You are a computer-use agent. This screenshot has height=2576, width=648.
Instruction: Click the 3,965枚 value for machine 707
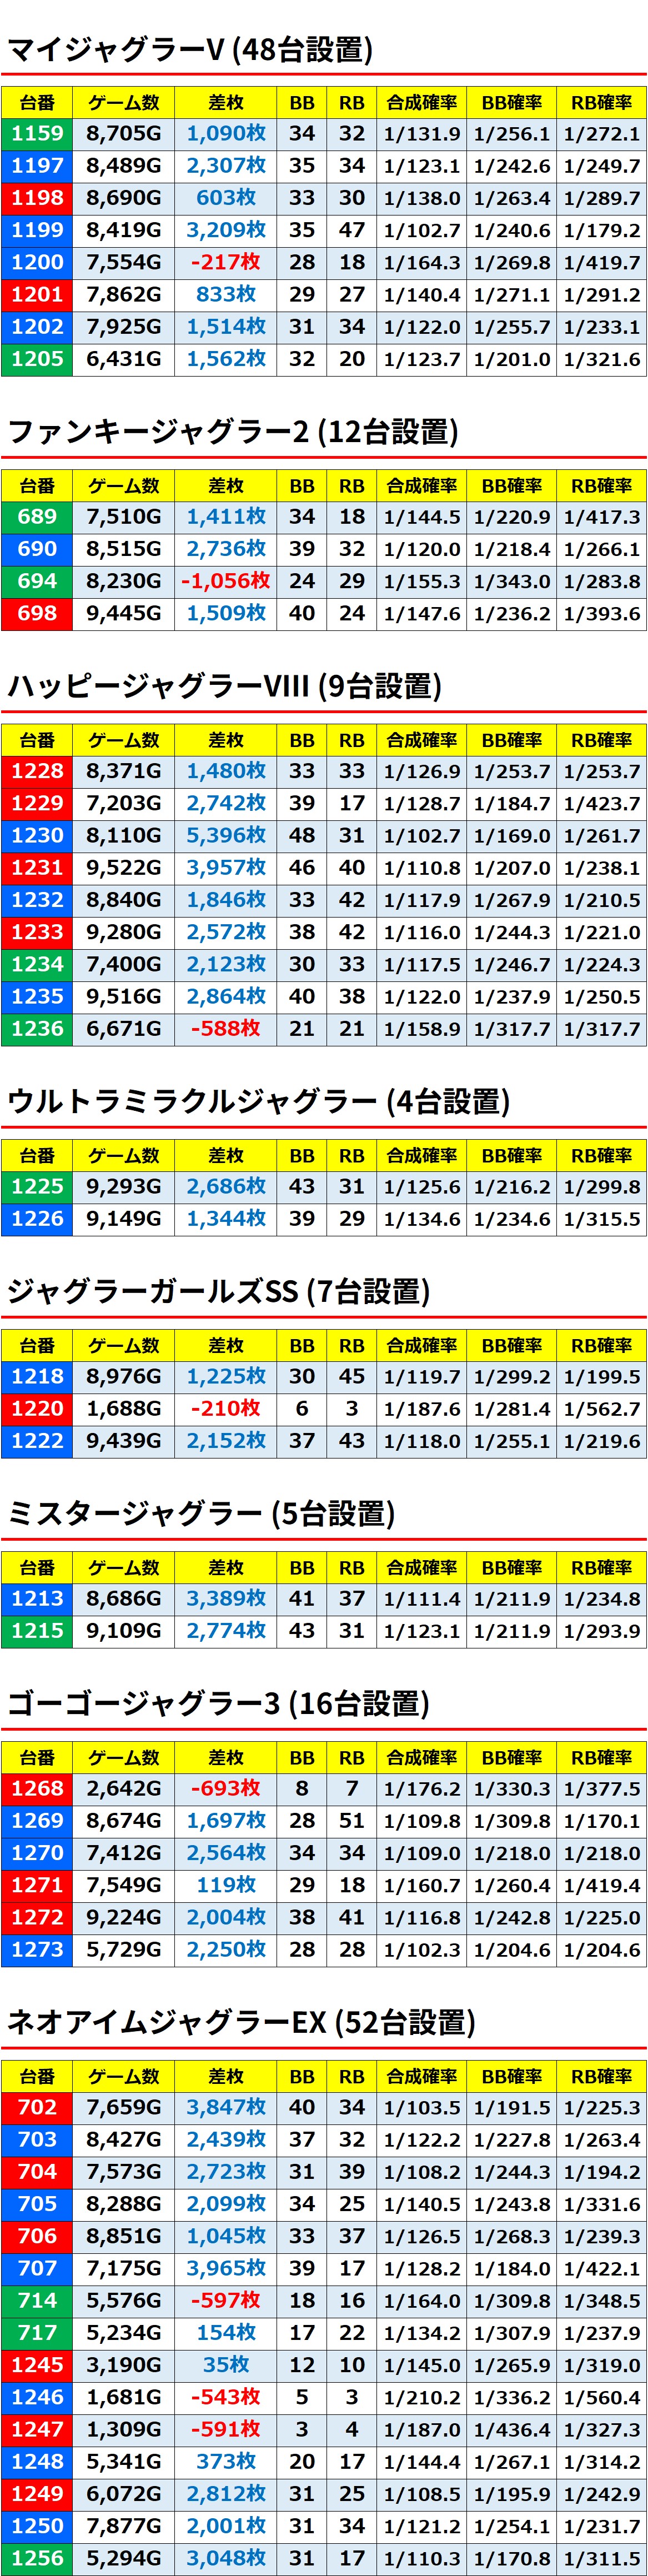click(x=226, y=2268)
